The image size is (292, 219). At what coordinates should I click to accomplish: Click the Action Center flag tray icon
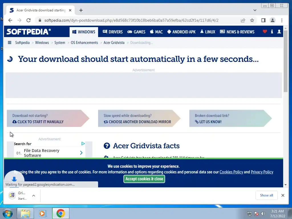[256, 214]
